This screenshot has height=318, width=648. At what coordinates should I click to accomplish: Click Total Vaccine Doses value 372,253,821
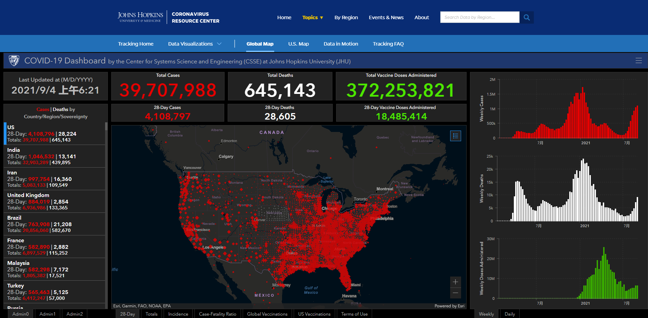coord(401,90)
